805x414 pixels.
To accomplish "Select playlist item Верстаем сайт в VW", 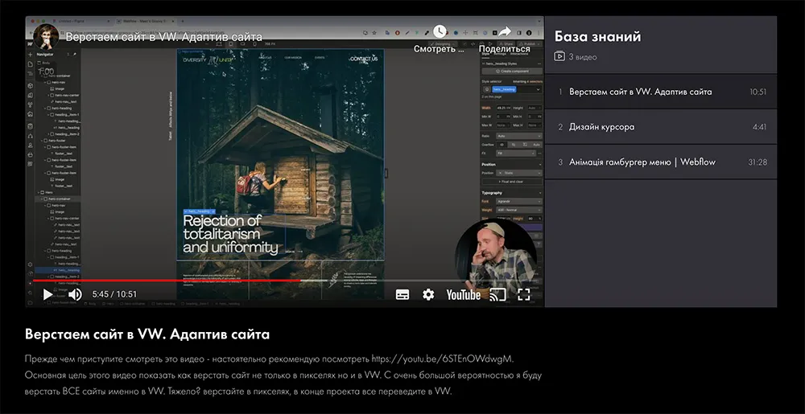I will coord(661,92).
